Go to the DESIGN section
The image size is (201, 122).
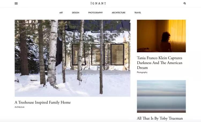click(x=76, y=13)
